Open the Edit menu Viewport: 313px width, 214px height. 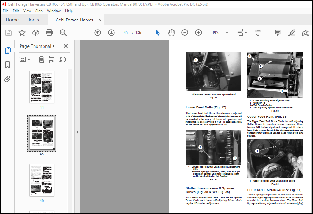pos(16,11)
